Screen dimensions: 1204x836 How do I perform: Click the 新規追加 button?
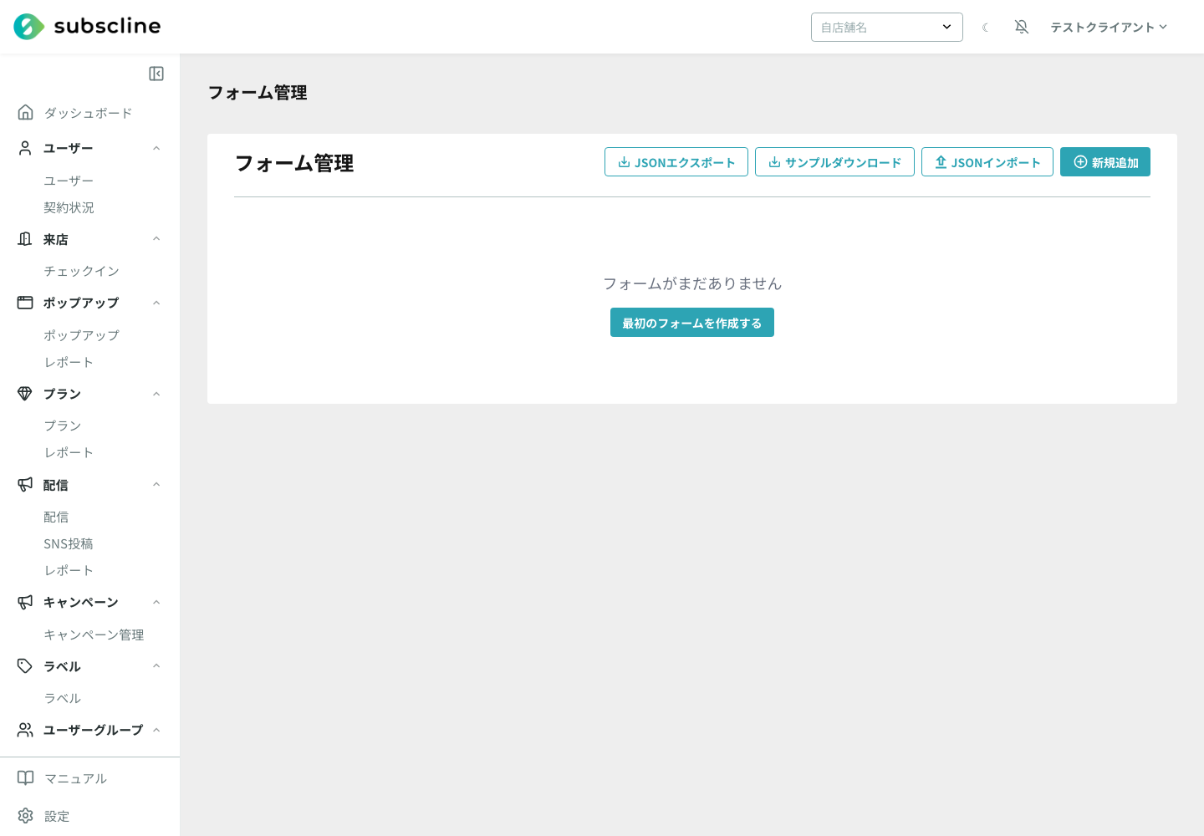[1105, 162]
